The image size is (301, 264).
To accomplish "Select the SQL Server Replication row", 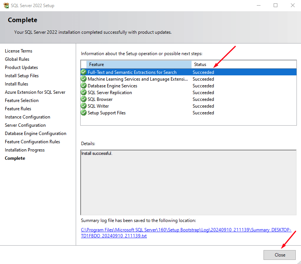I will 189,92.
